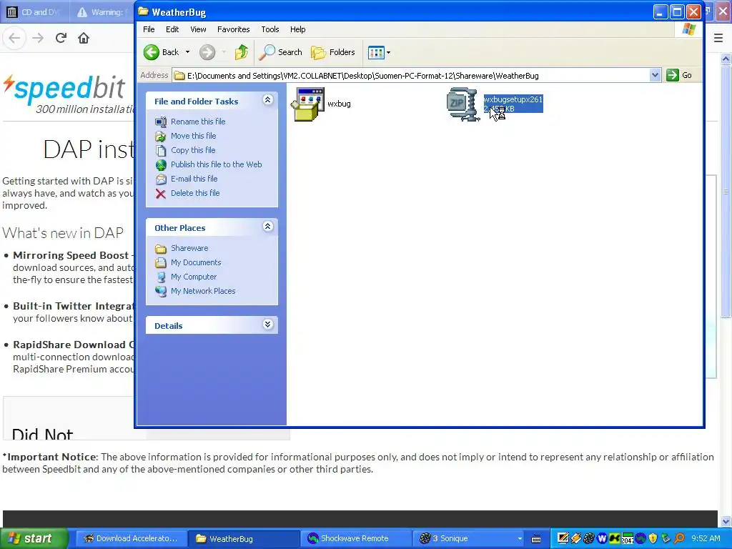This screenshot has height=549, width=732.
Task: Open the Back button history dropdown
Action: click(188, 52)
